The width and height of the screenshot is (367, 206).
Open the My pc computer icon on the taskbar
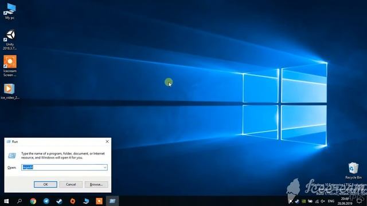[86, 201]
